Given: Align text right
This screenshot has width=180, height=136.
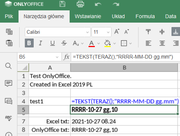Looking at the screenshot, I should [x=176, y=43].
